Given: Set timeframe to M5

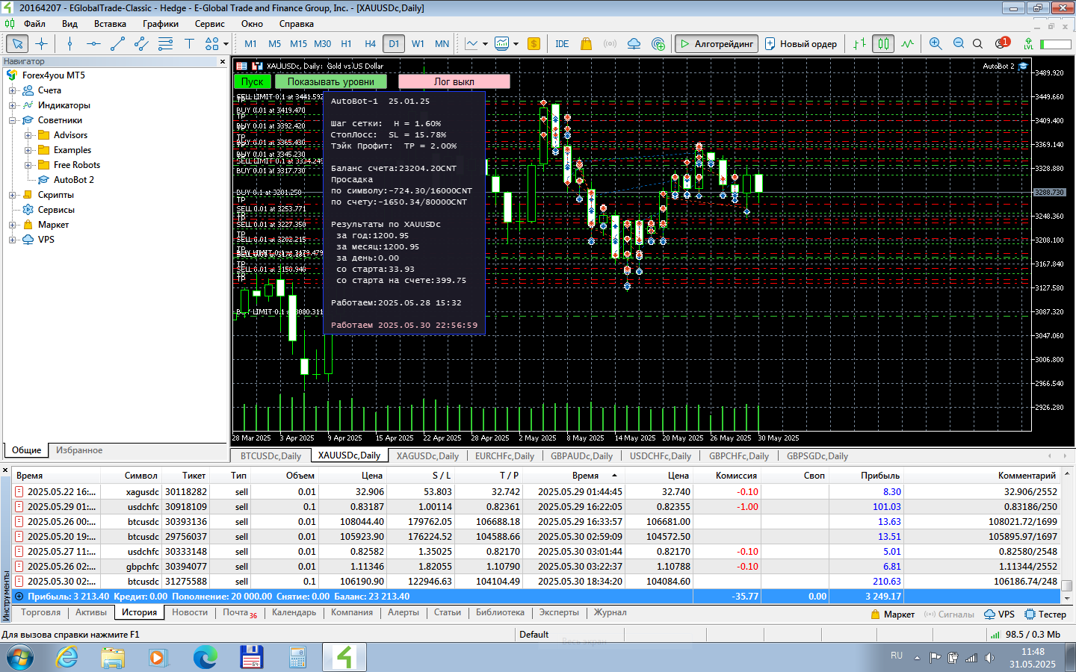Looking at the screenshot, I should (274, 44).
